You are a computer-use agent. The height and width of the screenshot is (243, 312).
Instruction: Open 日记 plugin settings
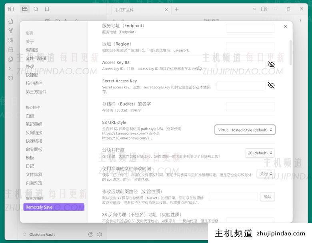point(30,166)
